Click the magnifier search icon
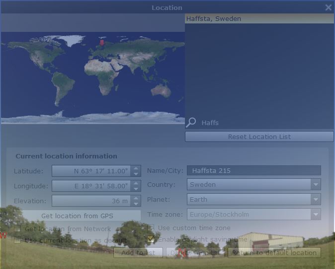 click(191, 123)
